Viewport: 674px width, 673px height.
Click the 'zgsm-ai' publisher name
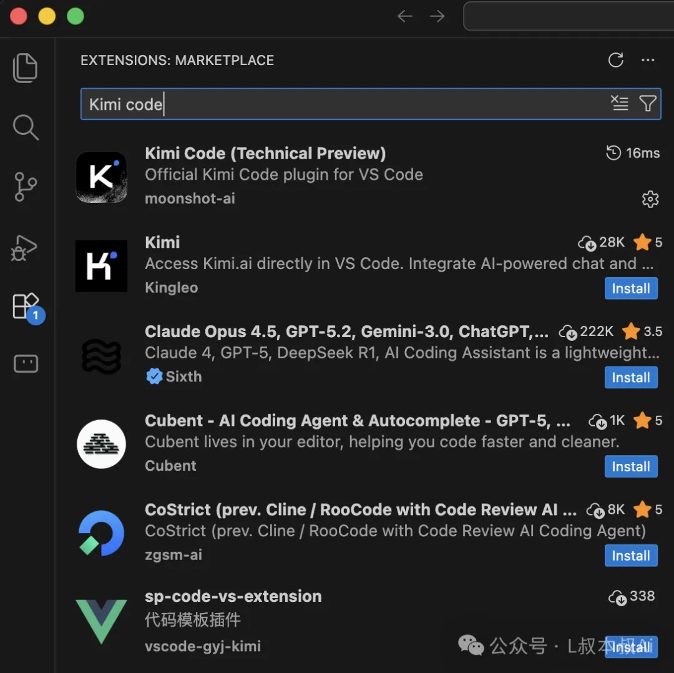tap(173, 555)
